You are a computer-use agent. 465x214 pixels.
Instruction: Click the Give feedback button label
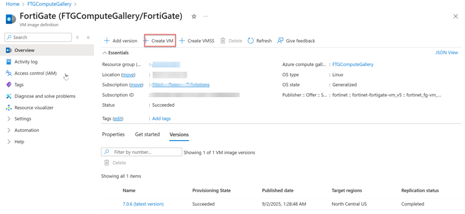(x=300, y=41)
